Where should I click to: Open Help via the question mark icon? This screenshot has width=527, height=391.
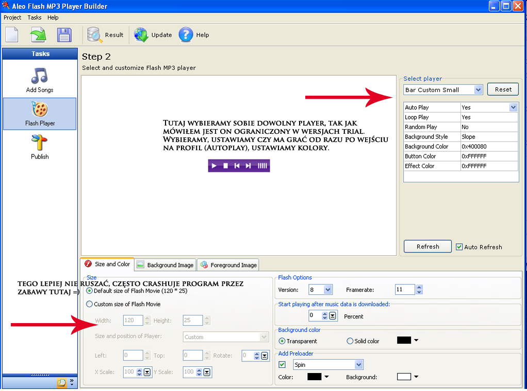(x=186, y=34)
